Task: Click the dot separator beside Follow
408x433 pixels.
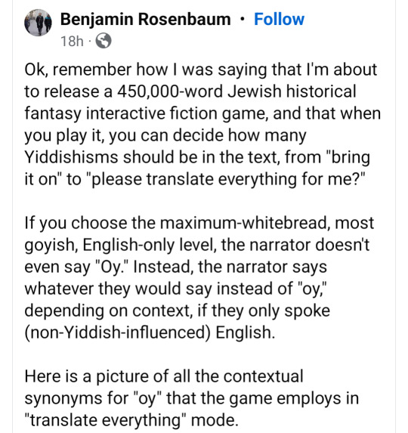Action: (243, 19)
